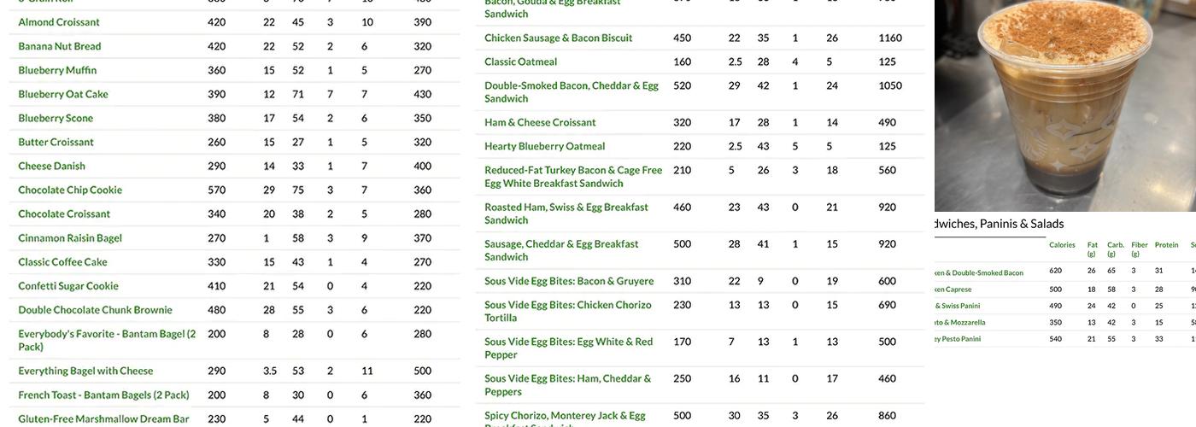Select the Ham & Cheese Croissant link

(x=540, y=122)
